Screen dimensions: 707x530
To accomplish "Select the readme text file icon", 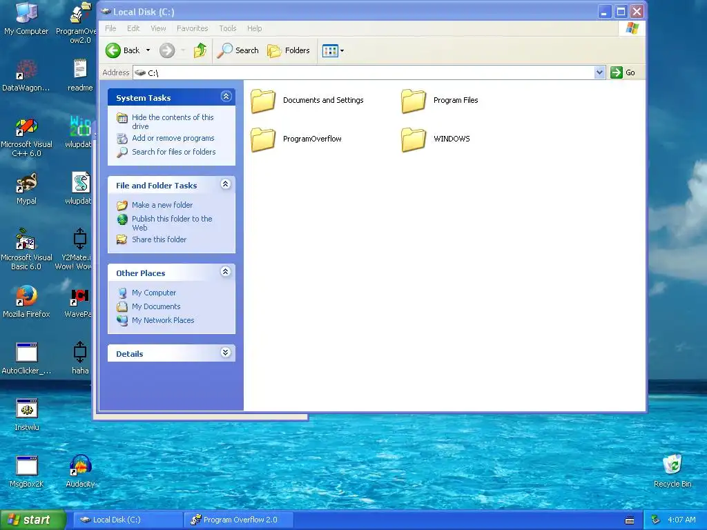I will point(80,75).
